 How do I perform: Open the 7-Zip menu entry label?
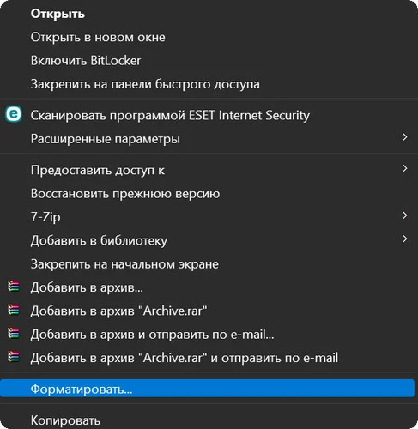coord(45,217)
